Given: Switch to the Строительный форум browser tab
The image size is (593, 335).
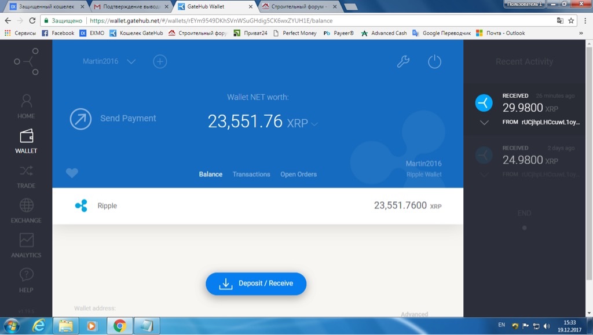Looking at the screenshot, I should [x=299, y=6].
